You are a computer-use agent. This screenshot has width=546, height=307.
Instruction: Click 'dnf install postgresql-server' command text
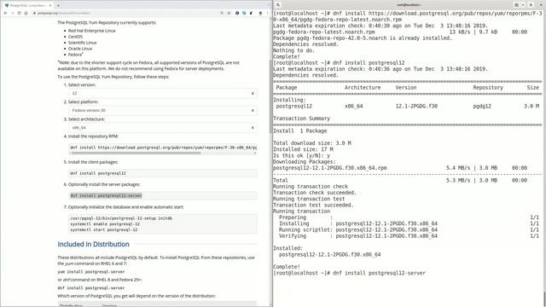[x=91, y=288]
